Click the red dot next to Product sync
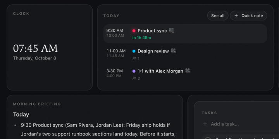Image resolution: width=279 pixels, height=139 pixels. 134,31
